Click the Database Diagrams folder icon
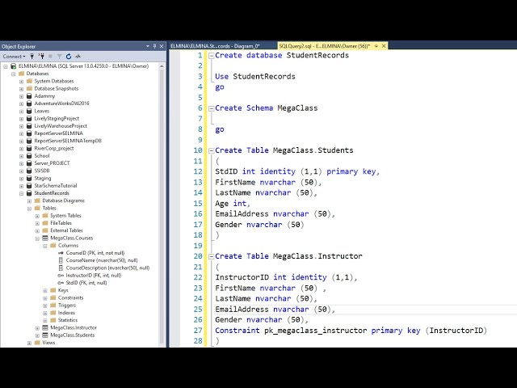The width and height of the screenshot is (517, 388). [x=37, y=200]
